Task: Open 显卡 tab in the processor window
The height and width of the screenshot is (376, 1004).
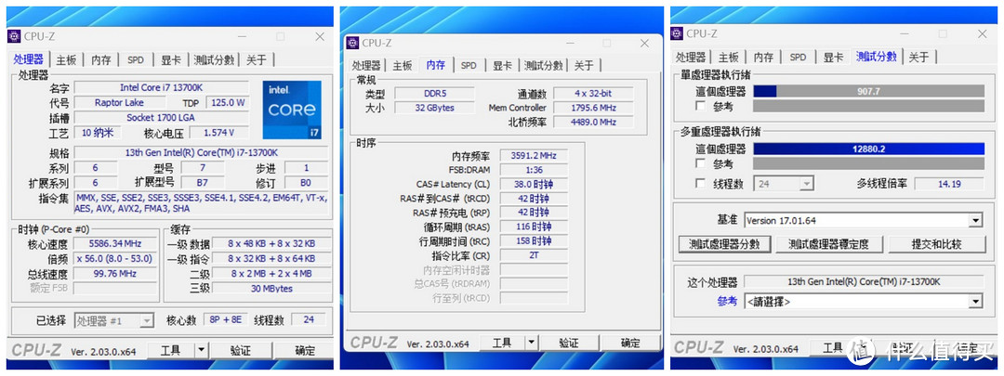Action: click(x=171, y=59)
